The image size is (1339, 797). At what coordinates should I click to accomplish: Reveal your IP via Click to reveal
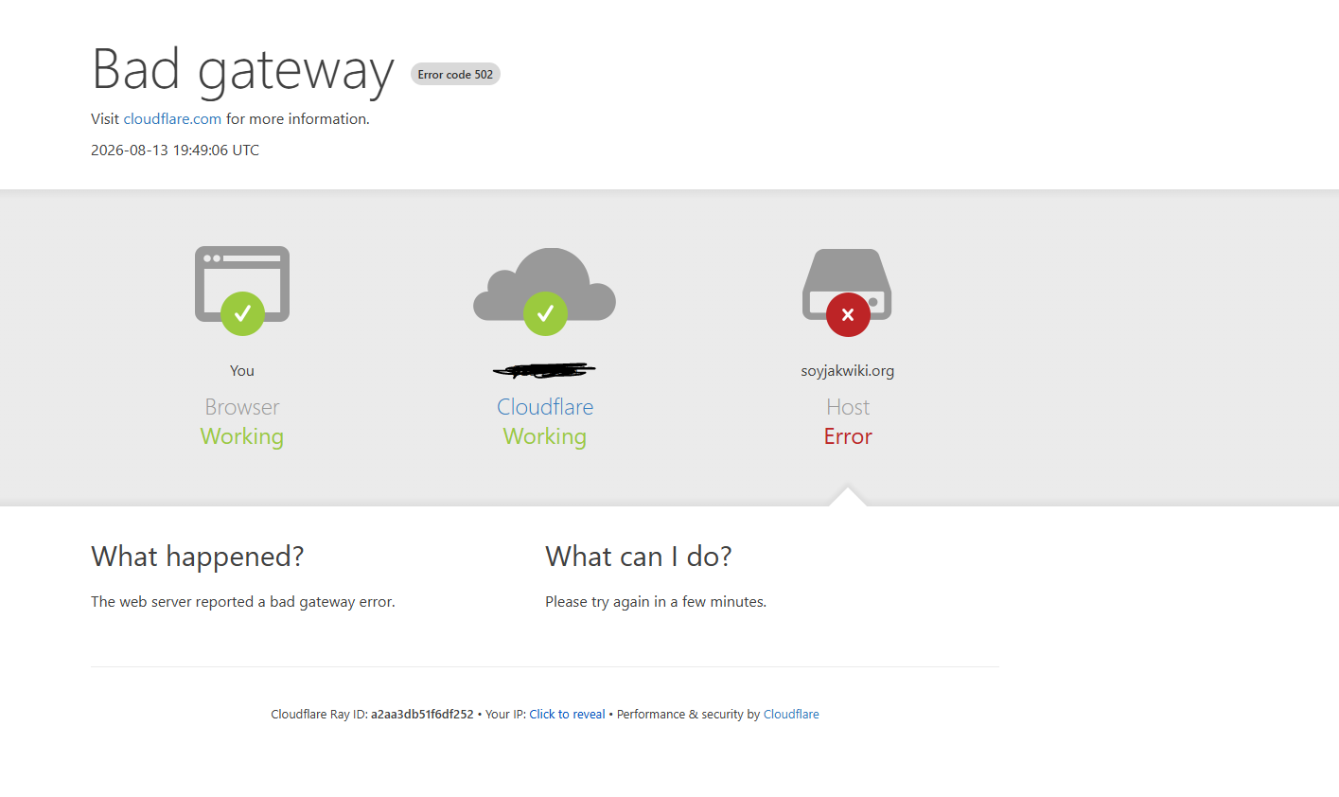click(567, 715)
